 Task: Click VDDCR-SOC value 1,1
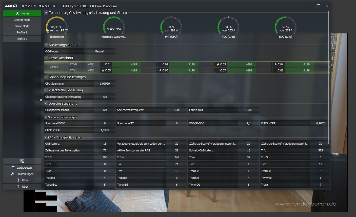(x=249, y=123)
